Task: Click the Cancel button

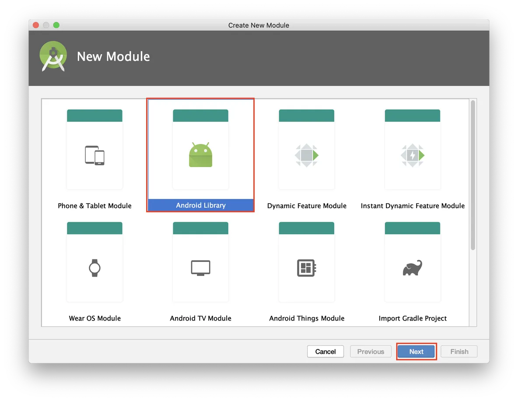Action: pyautogui.click(x=325, y=352)
